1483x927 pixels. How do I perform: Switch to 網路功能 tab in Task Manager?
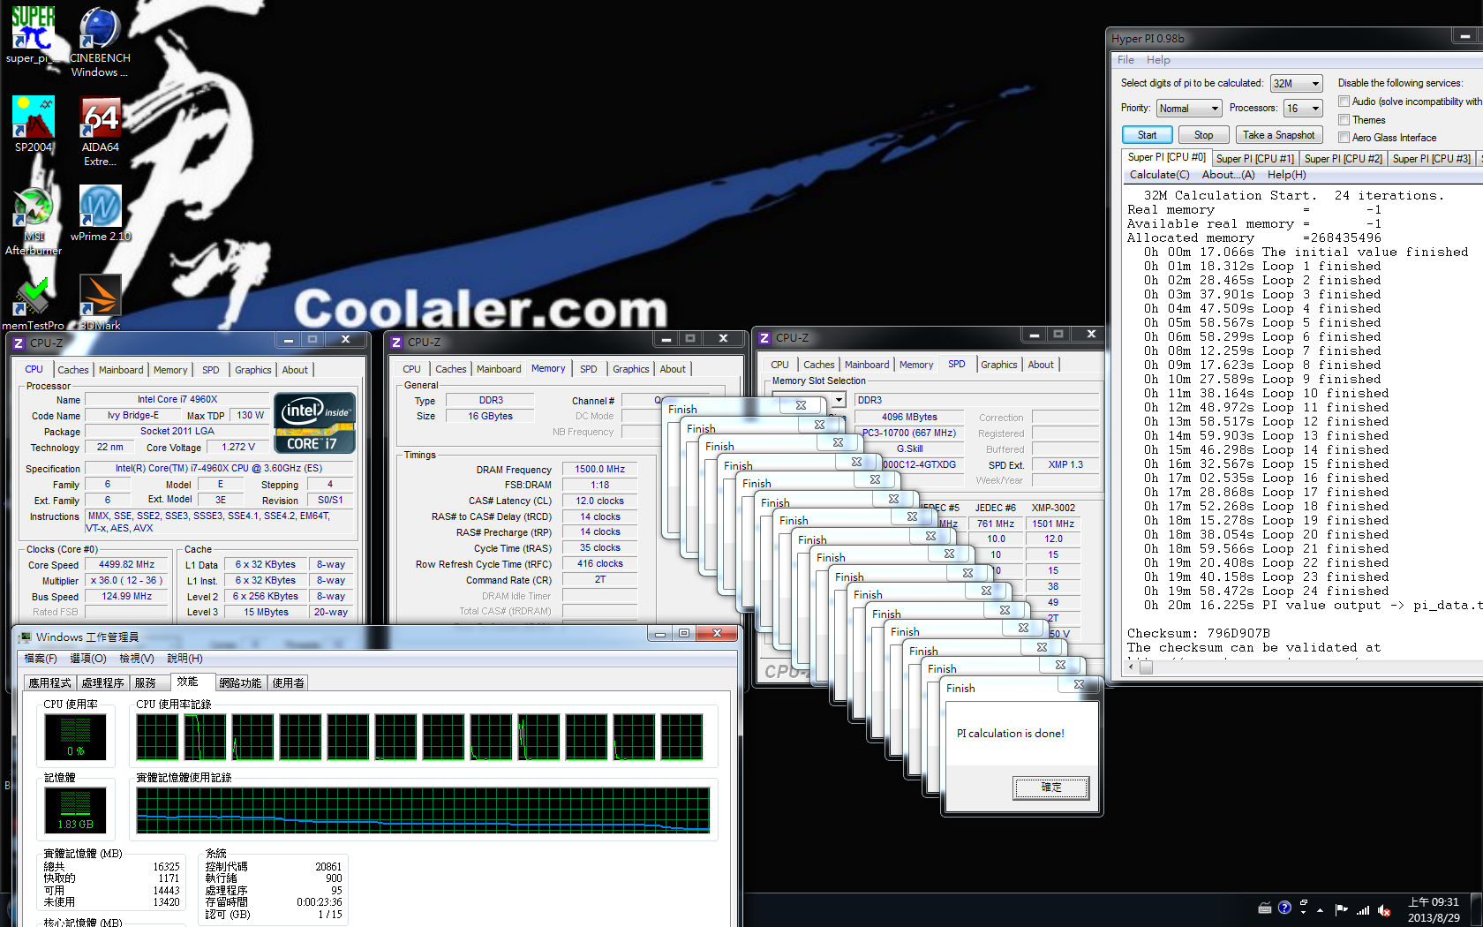coord(240,683)
